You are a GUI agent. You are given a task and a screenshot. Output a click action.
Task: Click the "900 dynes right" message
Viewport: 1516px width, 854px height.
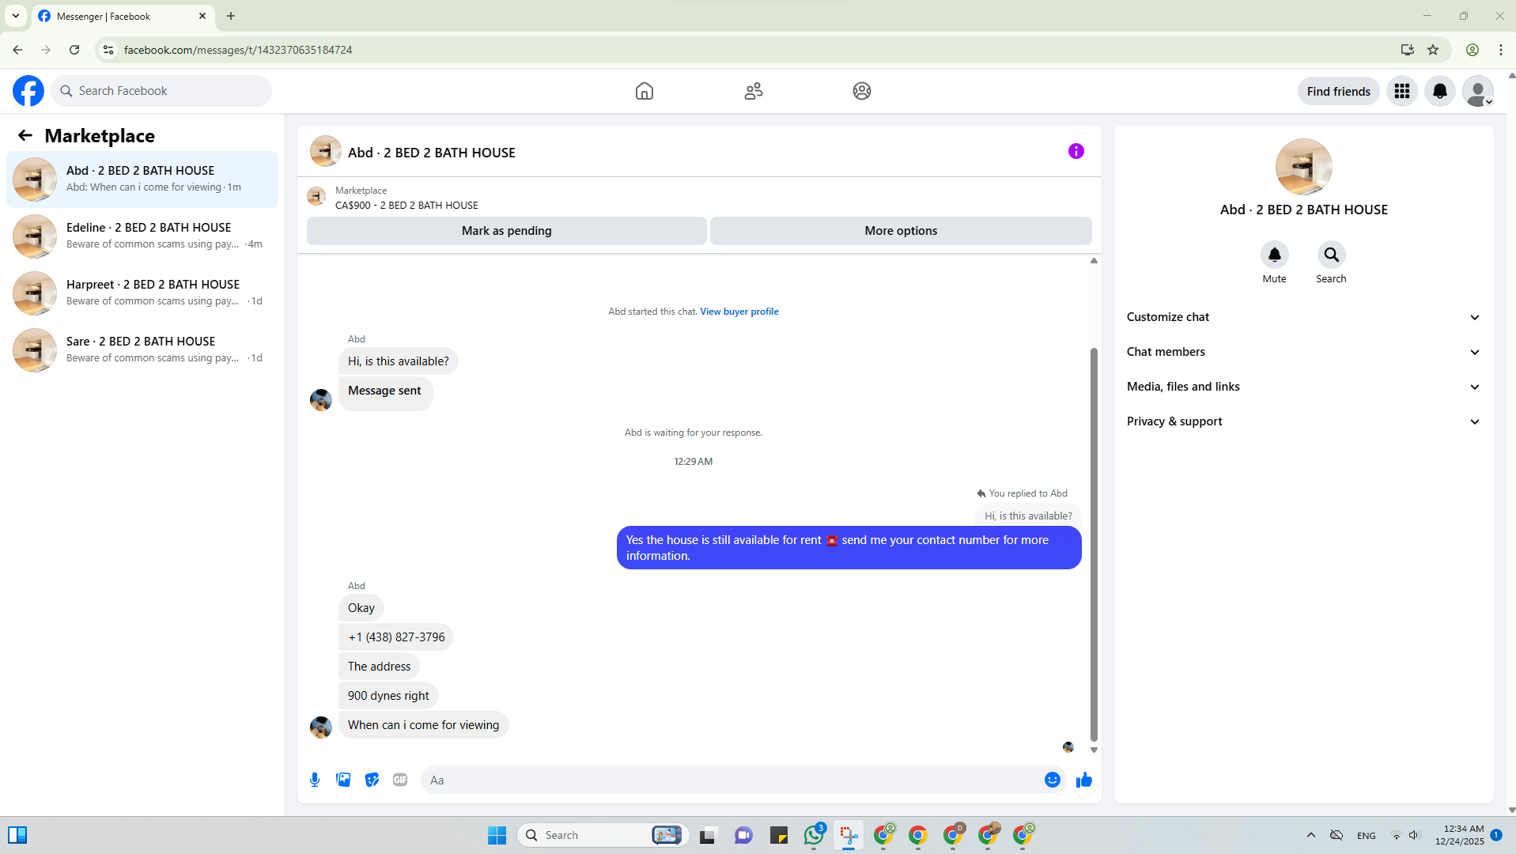click(388, 696)
